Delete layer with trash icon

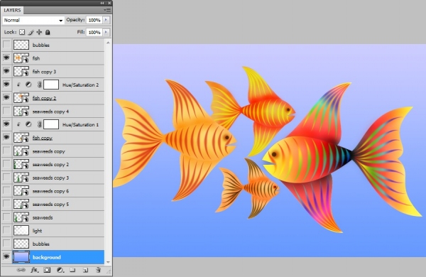pyautogui.click(x=98, y=270)
